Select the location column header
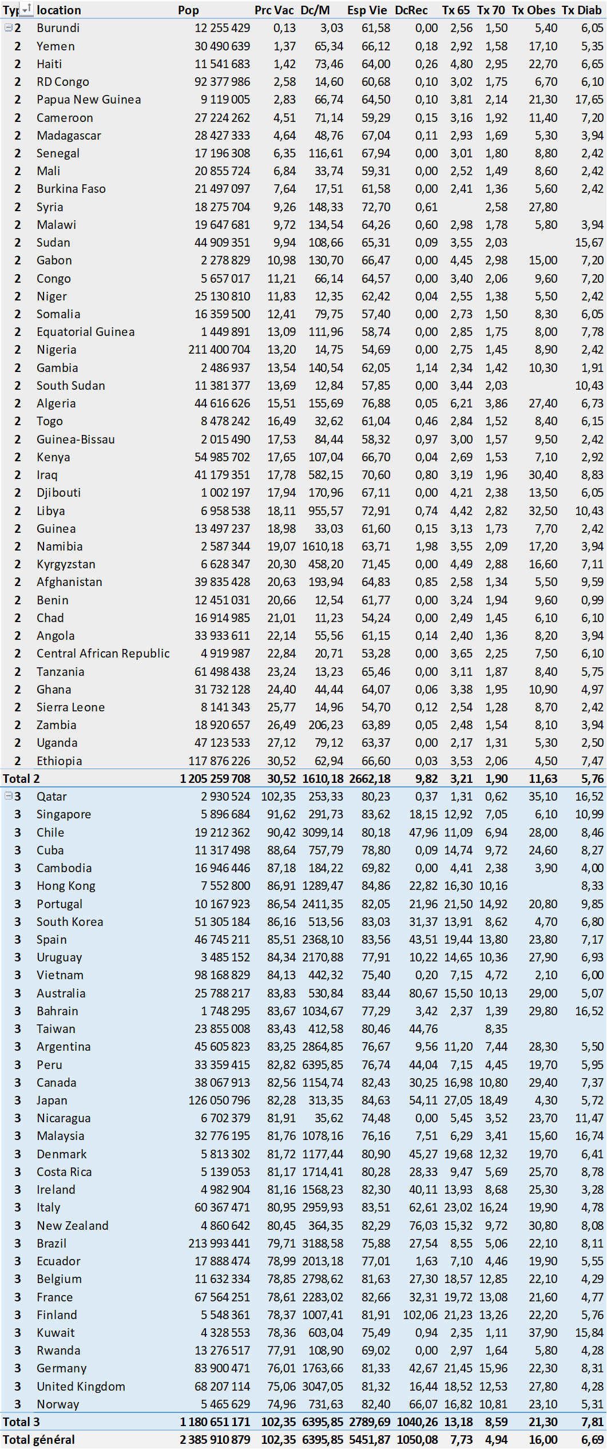607x1449 pixels. [58, 10]
